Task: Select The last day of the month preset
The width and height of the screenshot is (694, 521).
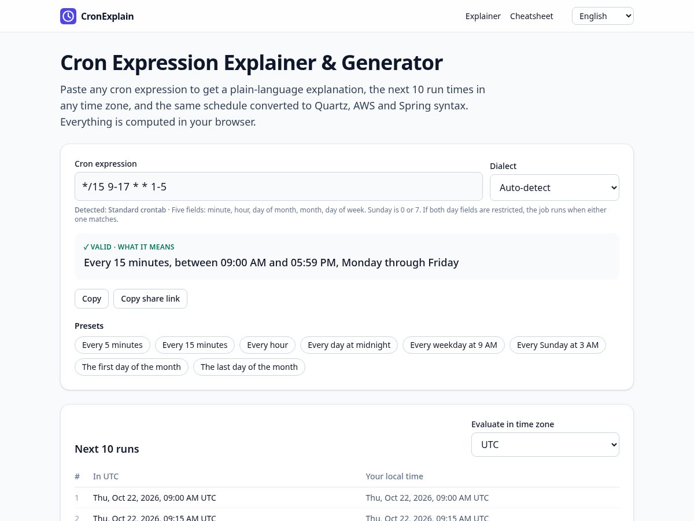Action: click(x=249, y=367)
